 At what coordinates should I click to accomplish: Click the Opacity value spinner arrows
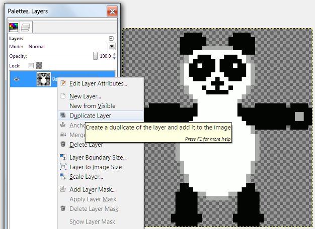[114, 56]
